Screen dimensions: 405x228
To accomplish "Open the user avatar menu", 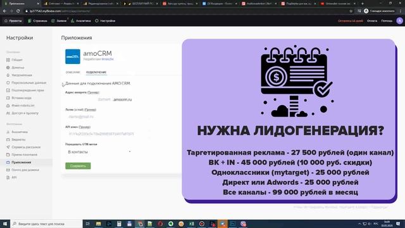I will pyautogui.click(x=399, y=21).
